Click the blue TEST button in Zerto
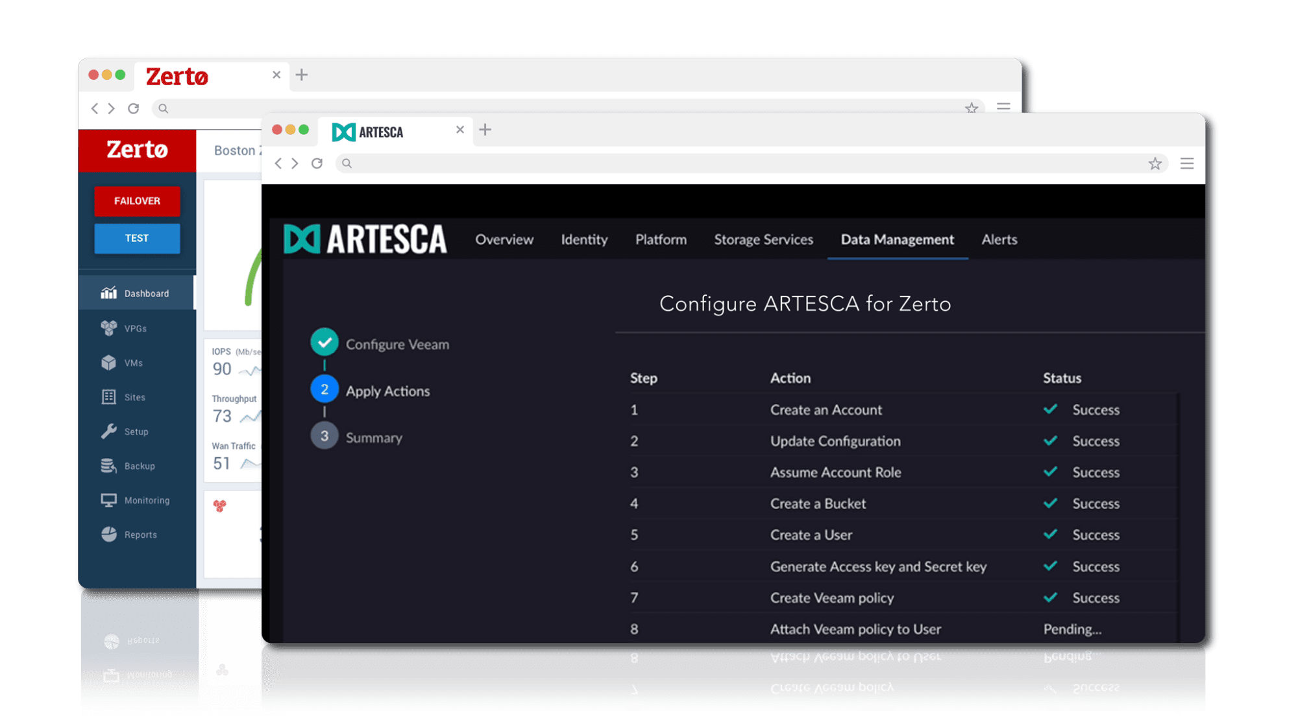The width and height of the screenshot is (1298, 724). (x=137, y=238)
